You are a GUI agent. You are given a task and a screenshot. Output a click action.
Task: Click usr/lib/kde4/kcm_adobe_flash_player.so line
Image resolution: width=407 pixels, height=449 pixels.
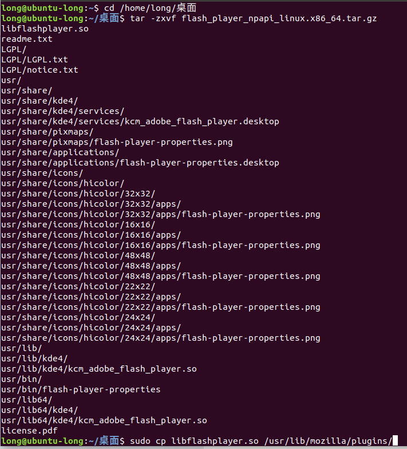pyautogui.click(x=99, y=369)
